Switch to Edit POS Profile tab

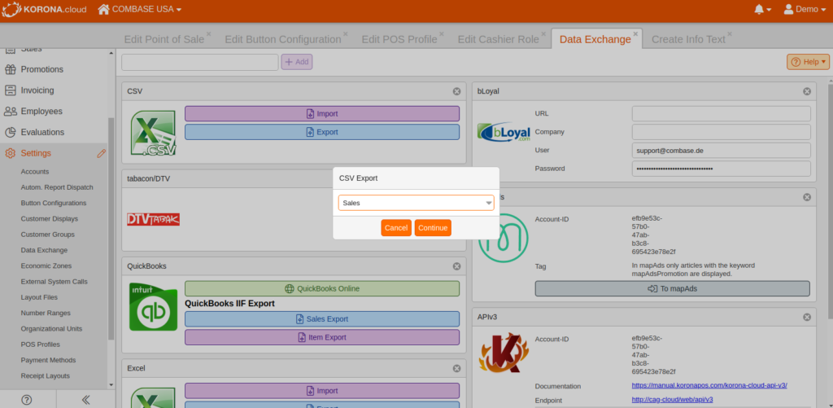399,39
